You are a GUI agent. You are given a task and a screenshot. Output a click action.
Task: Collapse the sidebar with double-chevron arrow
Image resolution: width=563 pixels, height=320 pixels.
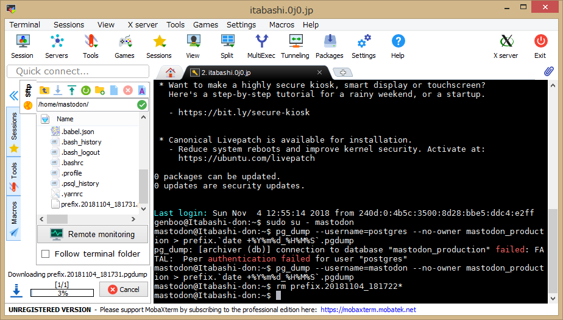pyautogui.click(x=13, y=96)
